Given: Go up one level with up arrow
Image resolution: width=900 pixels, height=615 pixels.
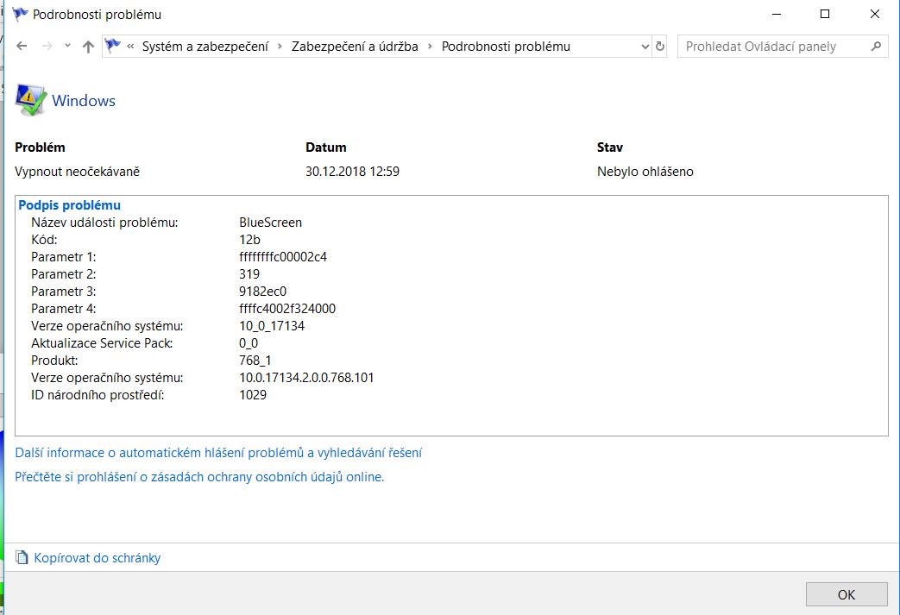Looking at the screenshot, I should (x=88, y=47).
